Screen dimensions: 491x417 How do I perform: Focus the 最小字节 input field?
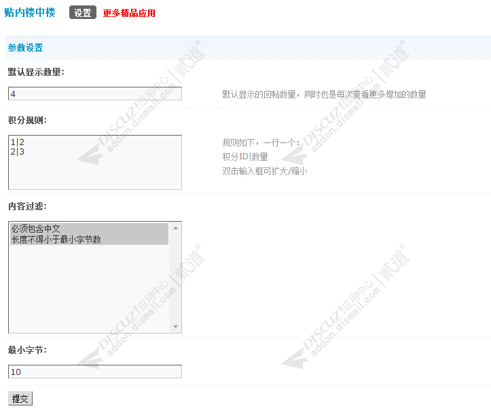click(95, 372)
